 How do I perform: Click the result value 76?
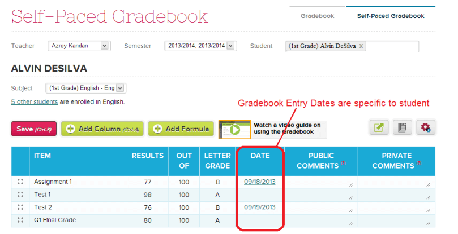148,208
